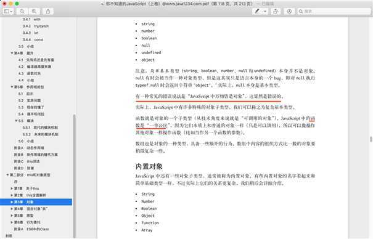Screen dimensions: 373x239
Task: Open highlight color dropdown arrow
Action: [265, 11]
